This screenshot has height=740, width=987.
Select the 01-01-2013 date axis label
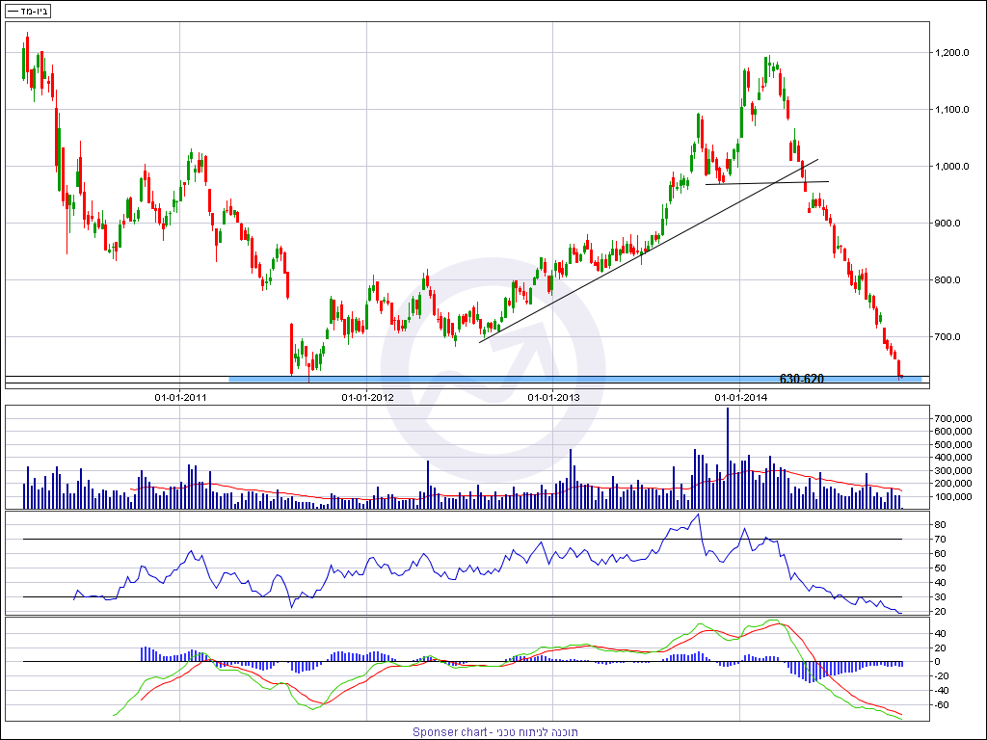point(553,396)
